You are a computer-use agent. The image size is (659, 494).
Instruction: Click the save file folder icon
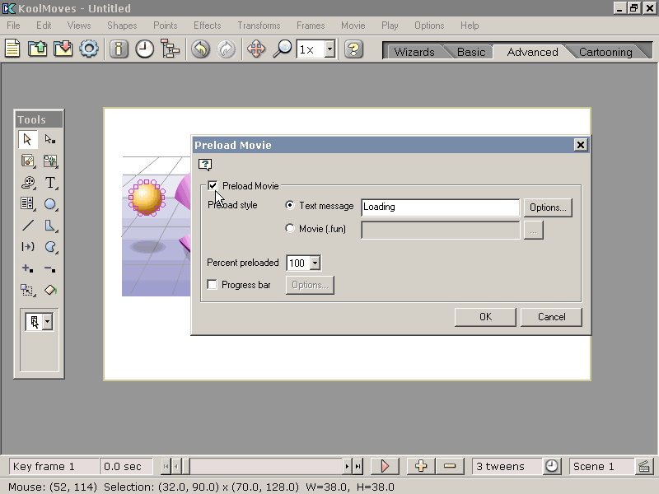tap(63, 49)
